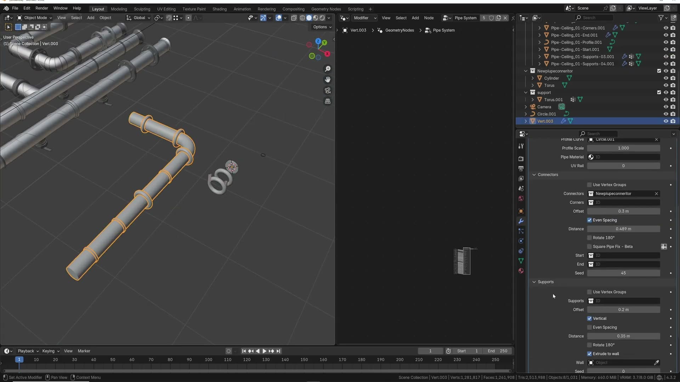680x382 pixels.
Task: Click the eyedropper for the Wall object
Action: [656, 363]
